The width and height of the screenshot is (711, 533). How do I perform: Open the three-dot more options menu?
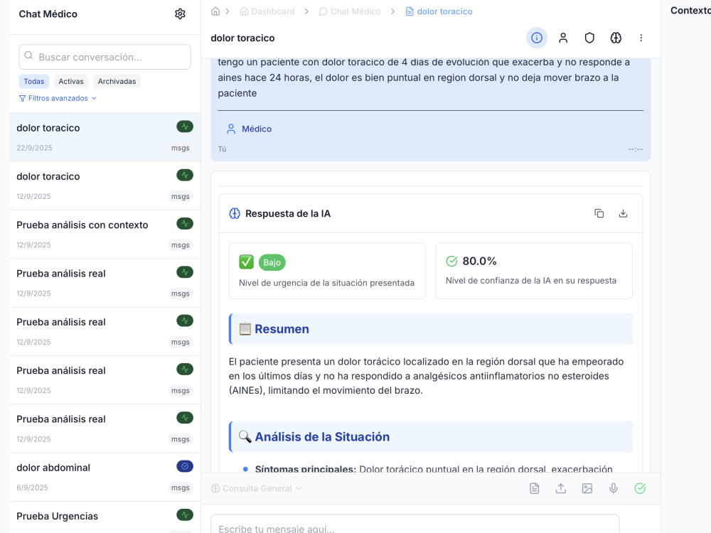pos(641,38)
